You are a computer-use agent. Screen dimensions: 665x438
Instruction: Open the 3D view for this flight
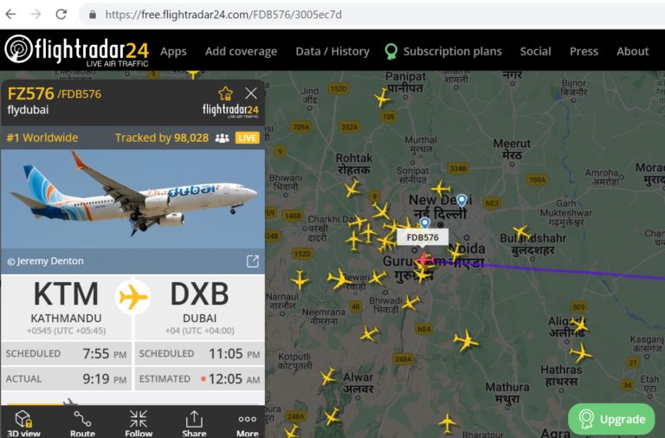click(x=23, y=423)
